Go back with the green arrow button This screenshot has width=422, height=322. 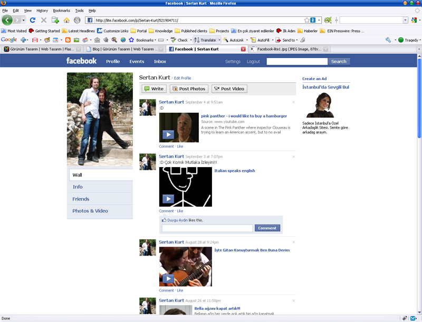click(7, 20)
